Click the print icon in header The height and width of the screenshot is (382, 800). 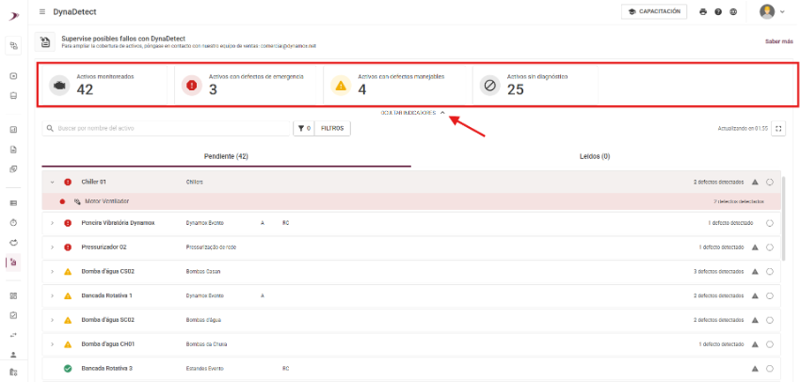[x=702, y=12]
